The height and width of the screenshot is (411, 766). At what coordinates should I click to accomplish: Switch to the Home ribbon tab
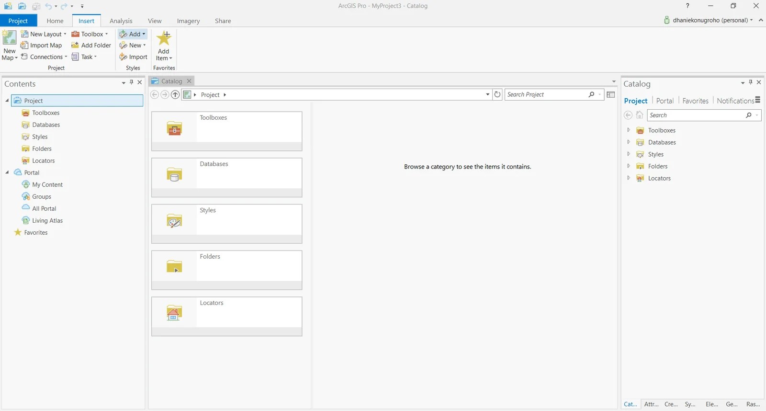click(x=55, y=21)
